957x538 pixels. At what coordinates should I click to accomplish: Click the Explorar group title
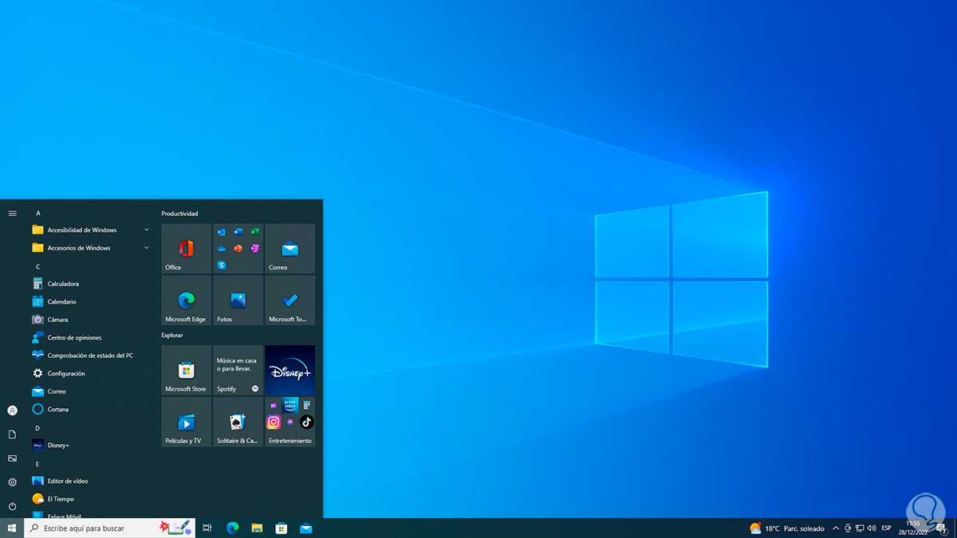point(172,336)
